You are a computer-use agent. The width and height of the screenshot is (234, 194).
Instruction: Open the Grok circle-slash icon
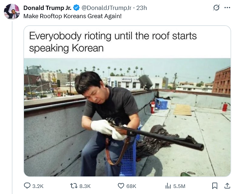click(216, 7)
